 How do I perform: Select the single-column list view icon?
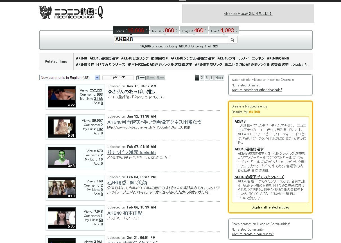click(141, 78)
